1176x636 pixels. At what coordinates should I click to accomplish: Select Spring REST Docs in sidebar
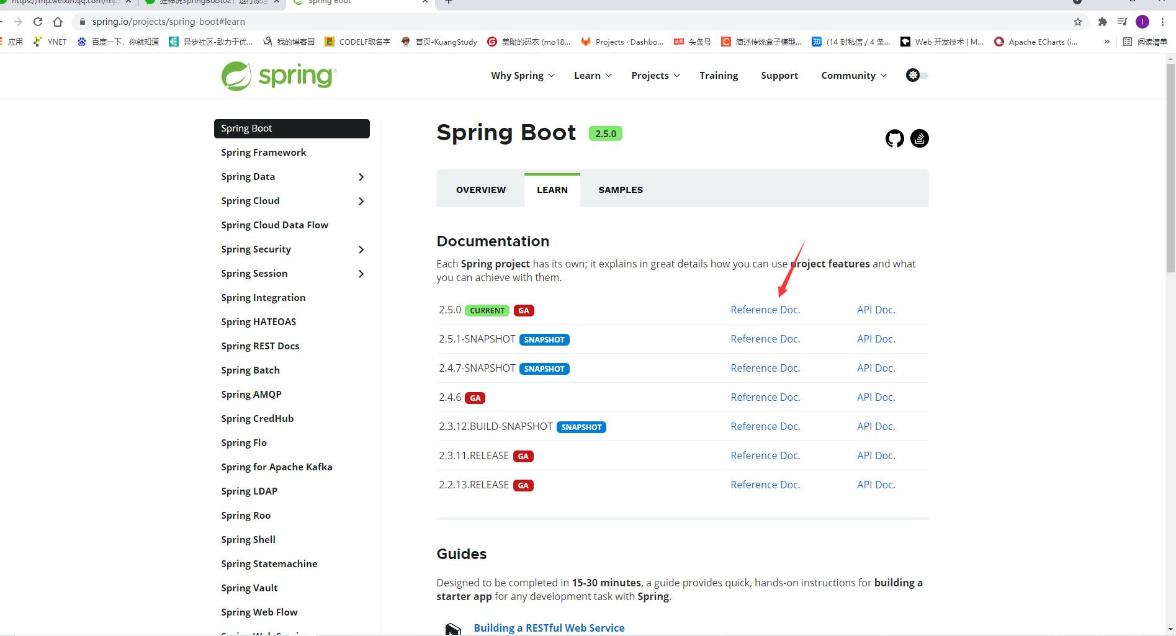(x=260, y=346)
